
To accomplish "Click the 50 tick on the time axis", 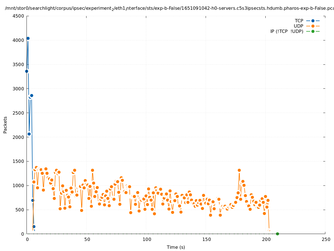I will click(x=87, y=239).
